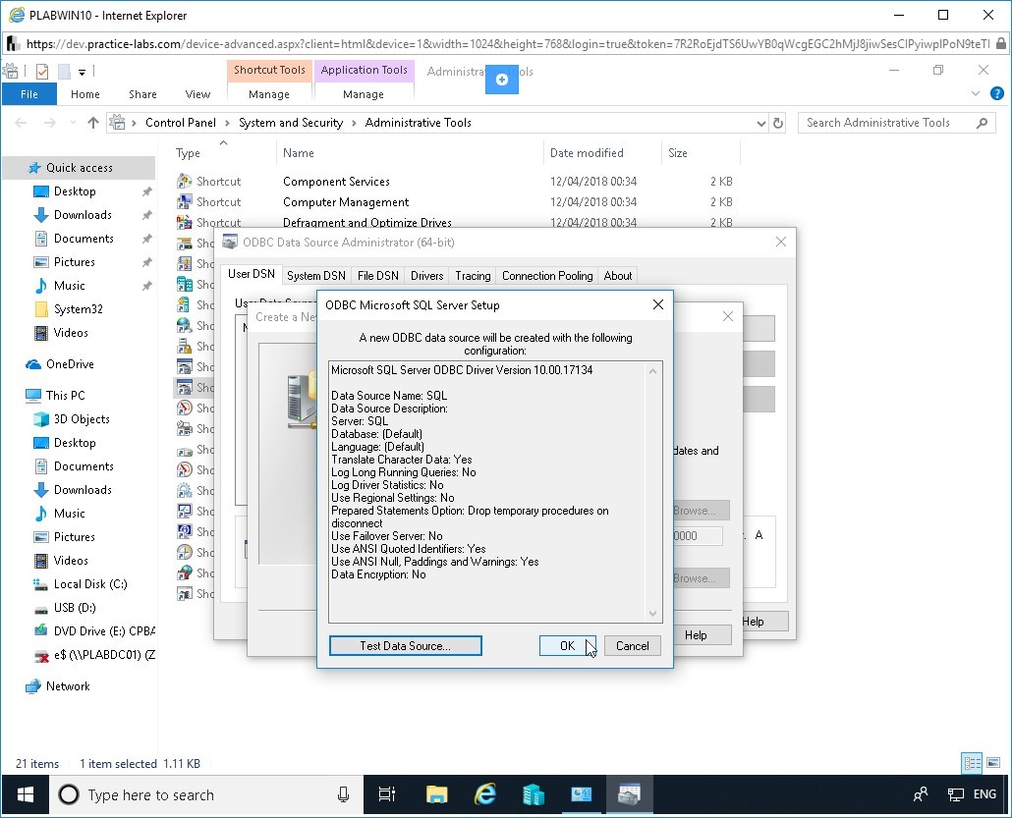1012x818 pixels.
Task: Click Task View icon on taskbar
Action: 386,794
